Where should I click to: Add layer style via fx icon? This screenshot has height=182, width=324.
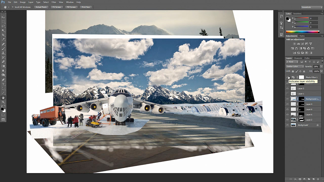(x=295, y=179)
